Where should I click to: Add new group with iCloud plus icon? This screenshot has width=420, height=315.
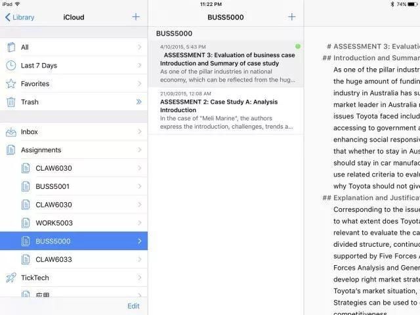tap(136, 17)
